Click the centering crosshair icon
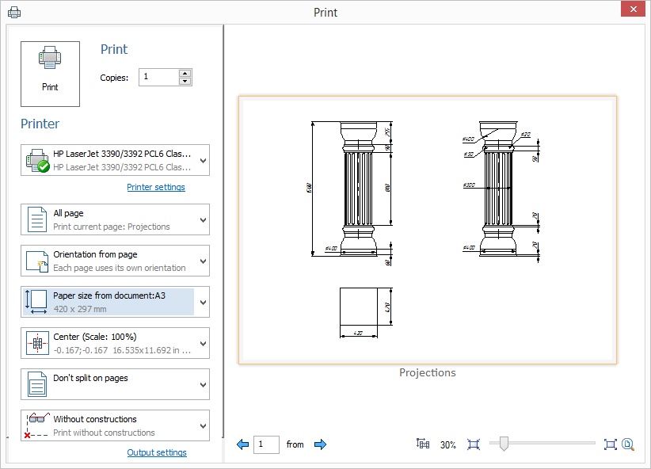 pyautogui.click(x=37, y=343)
